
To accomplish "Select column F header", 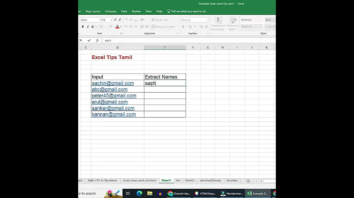I will [193, 48].
